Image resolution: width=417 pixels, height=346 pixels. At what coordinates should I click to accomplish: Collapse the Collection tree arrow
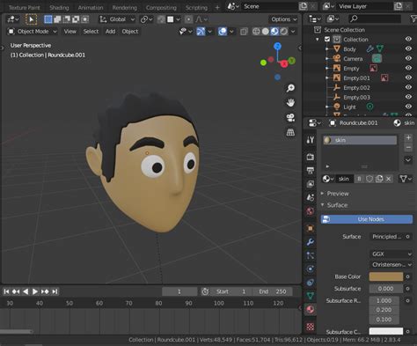coord(318,39)
